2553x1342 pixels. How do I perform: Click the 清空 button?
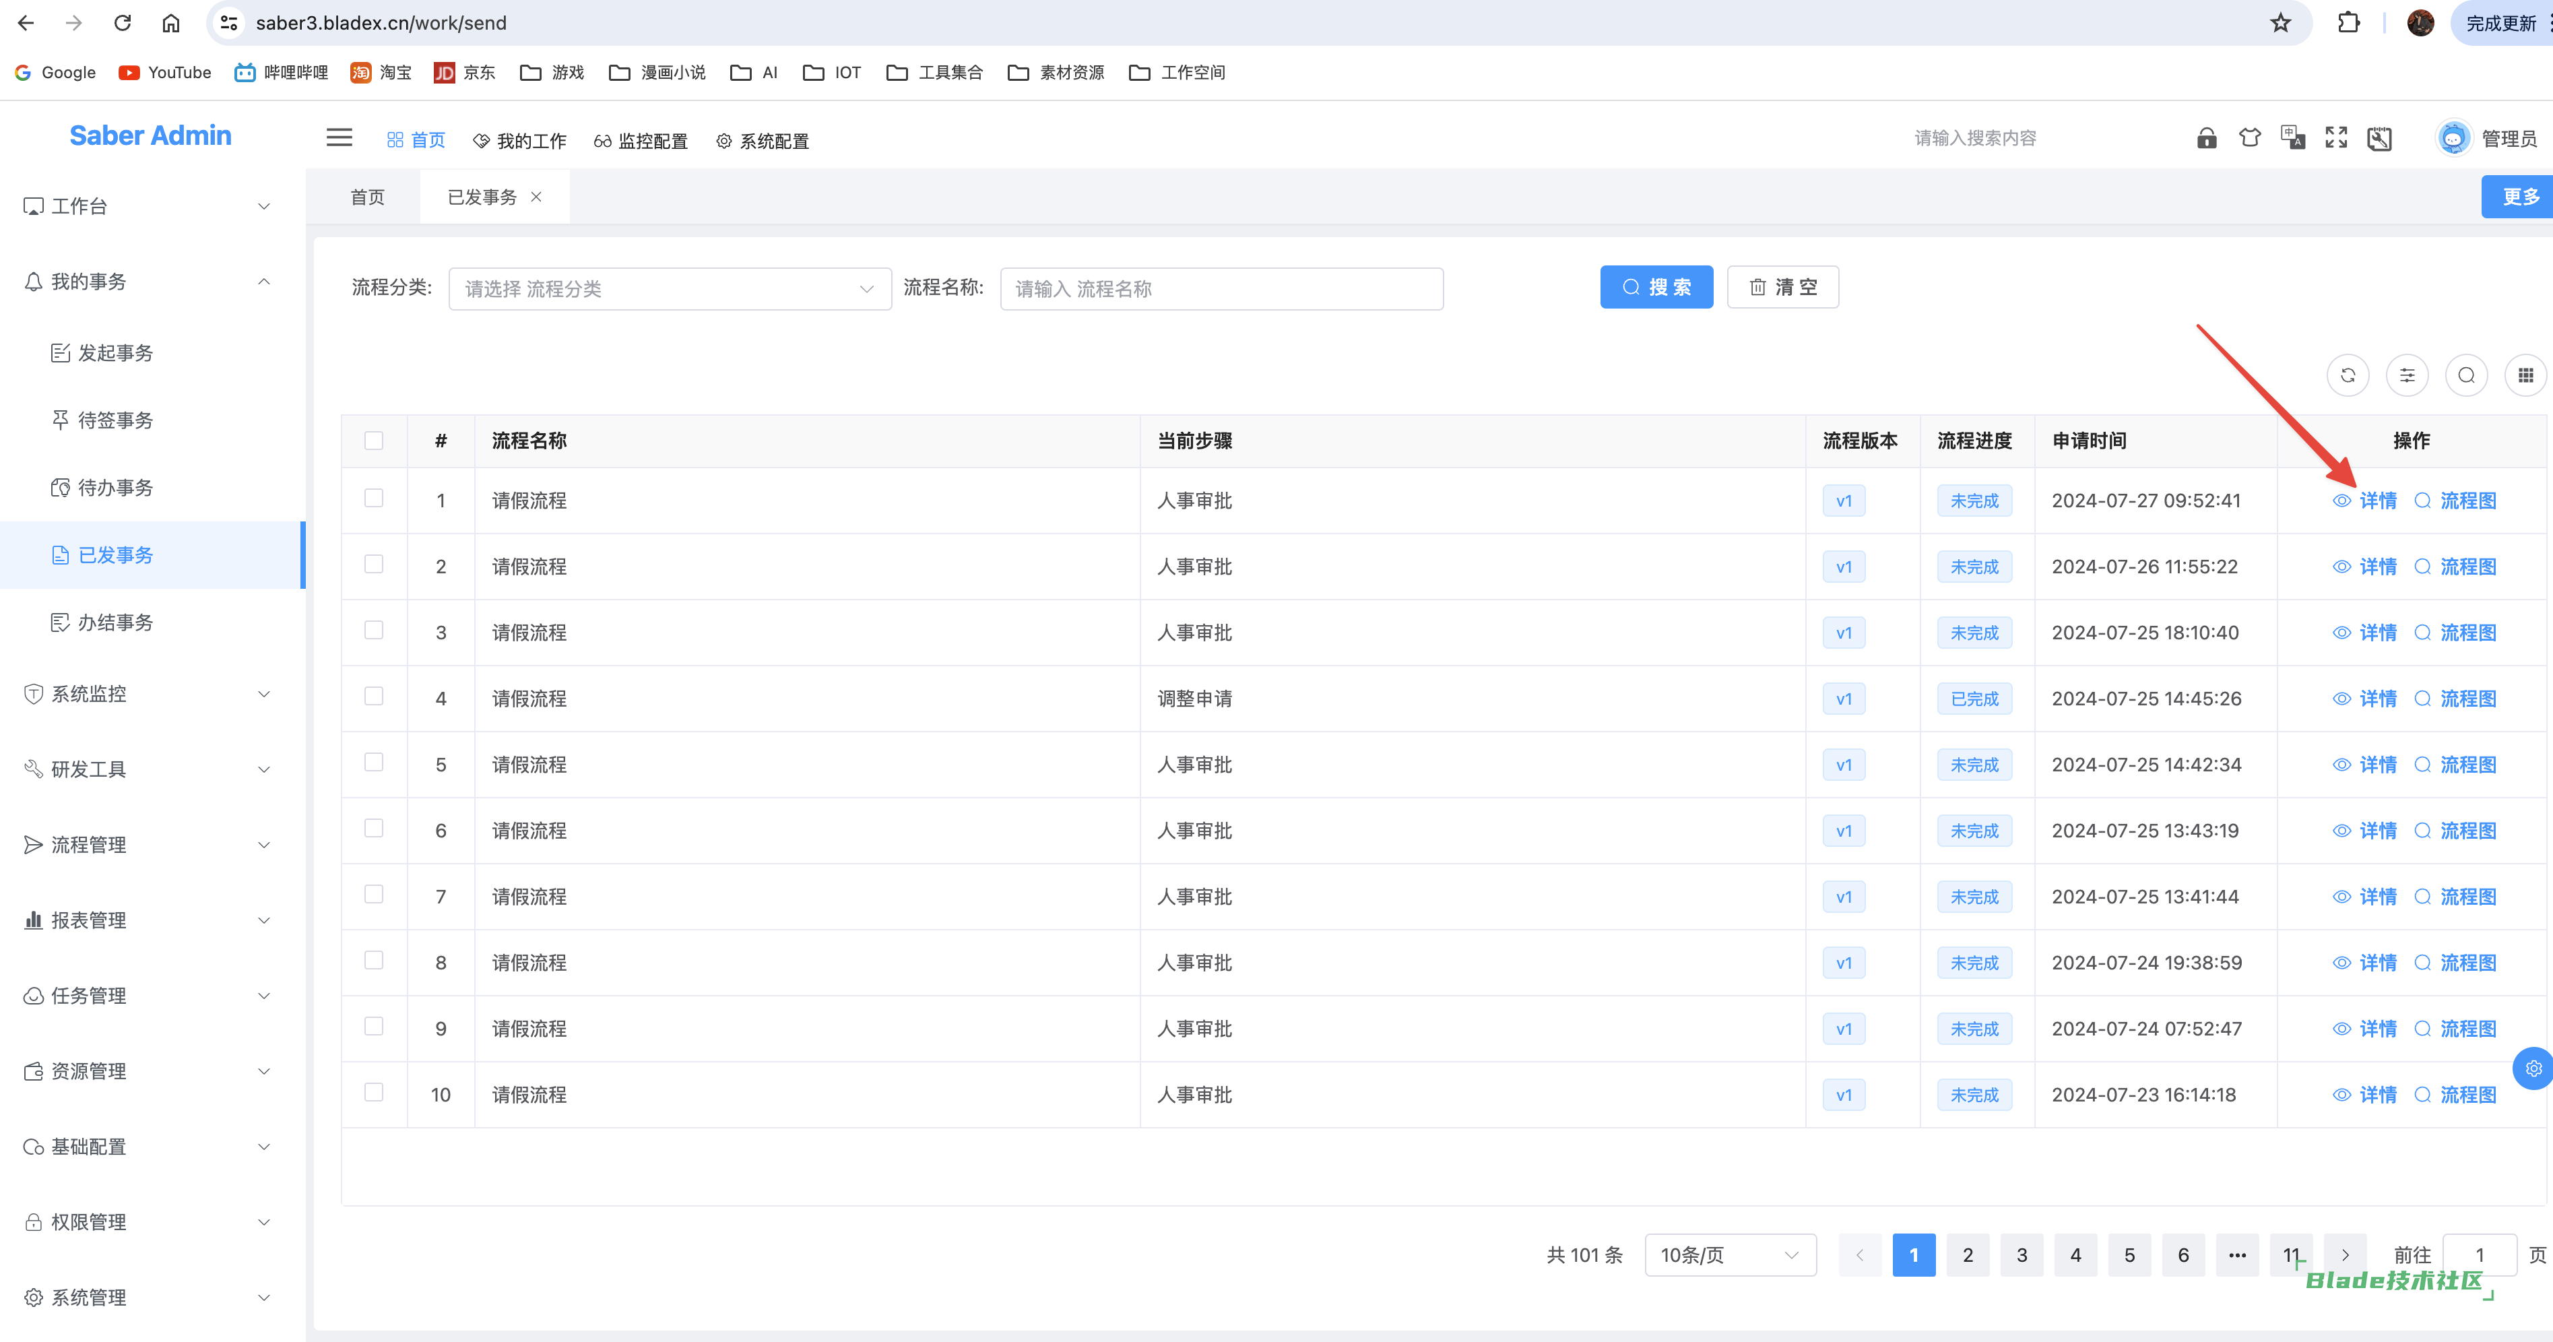[1783, 288]
